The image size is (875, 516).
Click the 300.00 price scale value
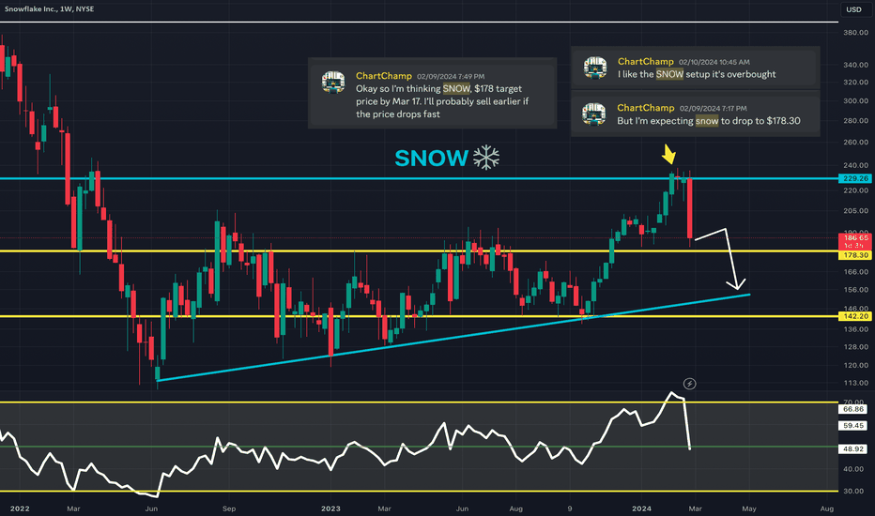click(855, 101)
